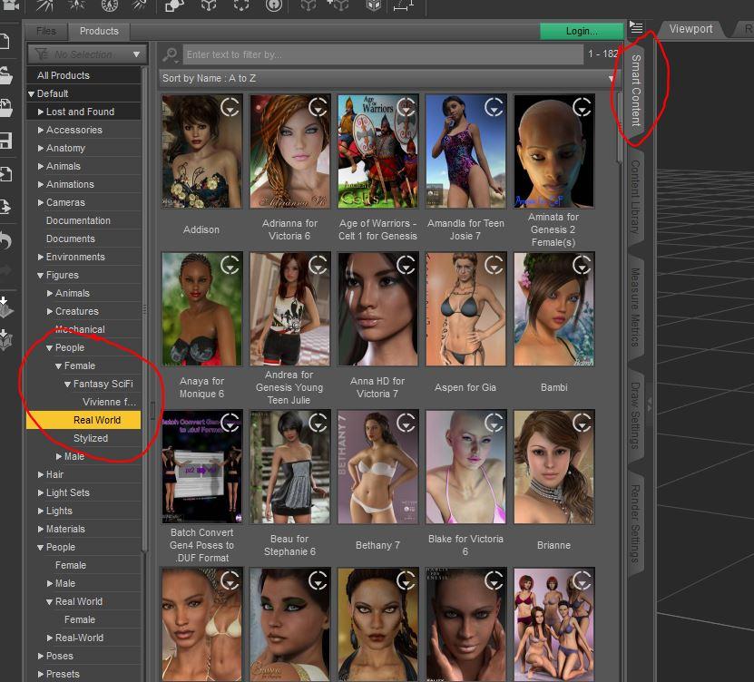
Task: Select the Measure Metrics side tab
Action: coord(636,307)
